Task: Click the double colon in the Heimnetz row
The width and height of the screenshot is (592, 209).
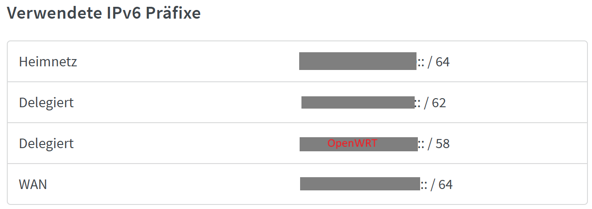Action: 421,62
